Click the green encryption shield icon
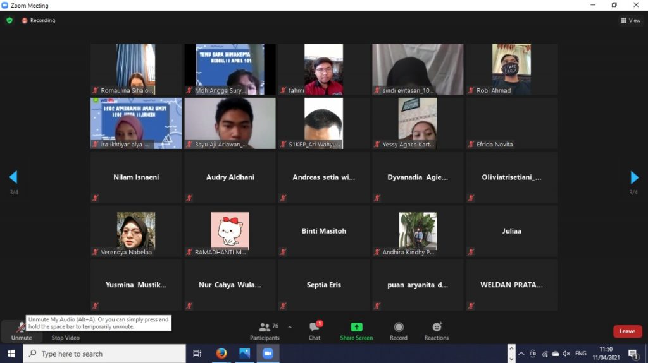This screenshot has width=648, height=363. coord(9,20)
